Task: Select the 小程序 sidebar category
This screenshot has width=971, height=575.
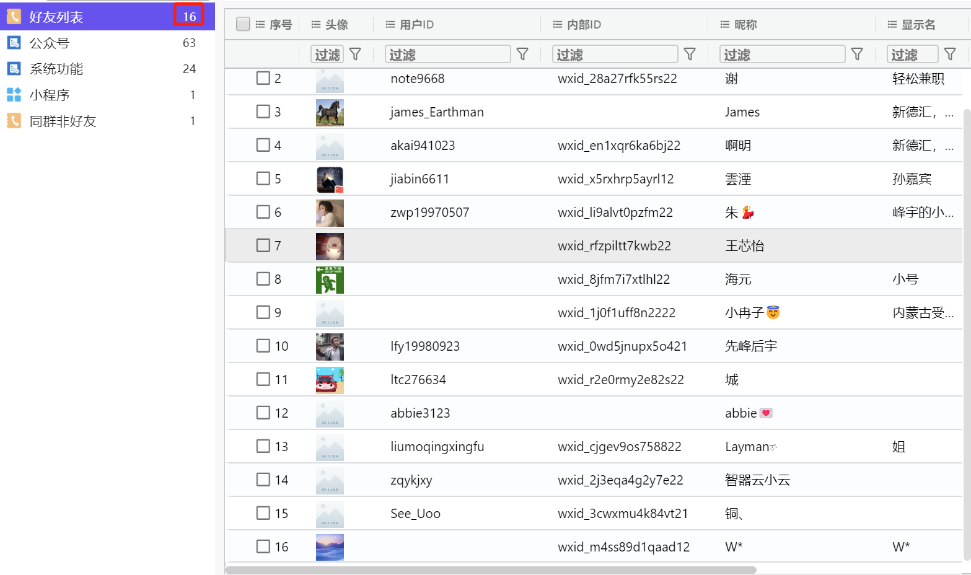Action: click(107, 95)
